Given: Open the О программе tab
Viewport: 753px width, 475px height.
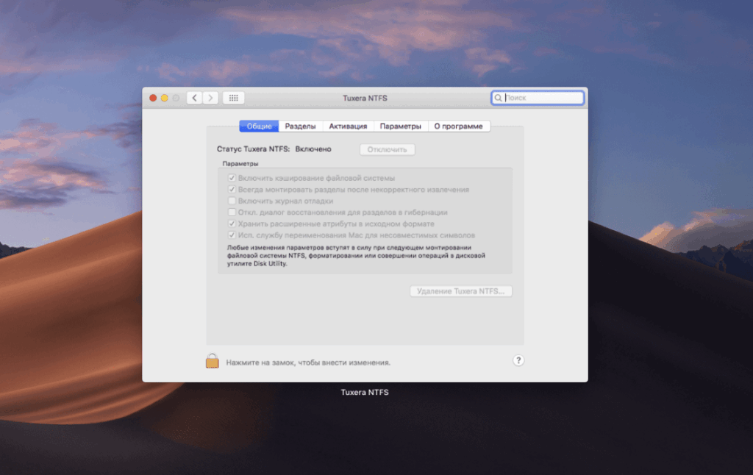Looking at the screenshot, I should (x=459, y=126).
